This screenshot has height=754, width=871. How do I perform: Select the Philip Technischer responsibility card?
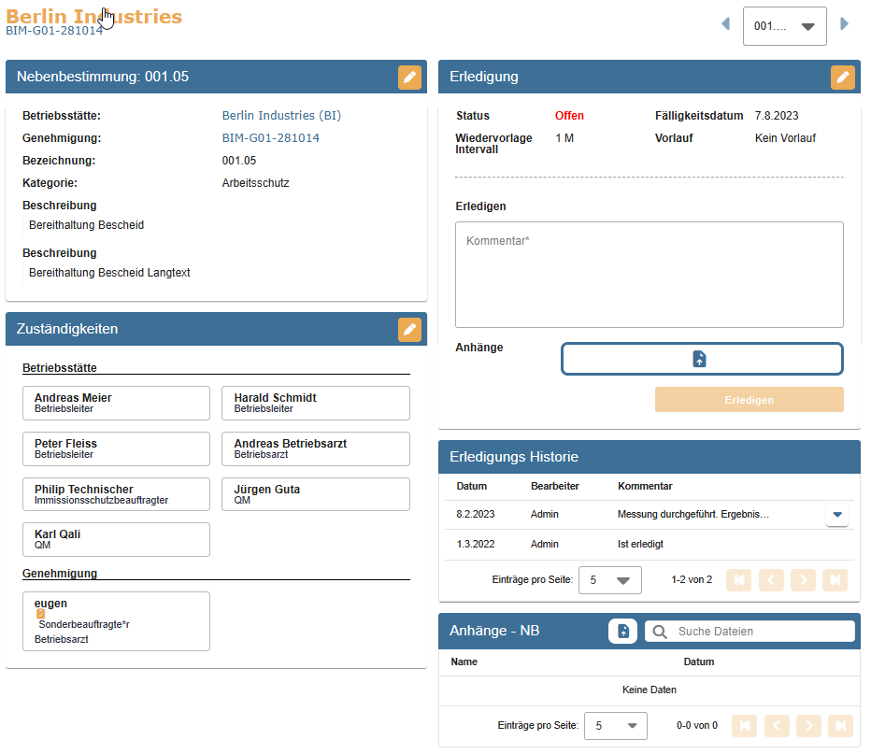(116, 494)
